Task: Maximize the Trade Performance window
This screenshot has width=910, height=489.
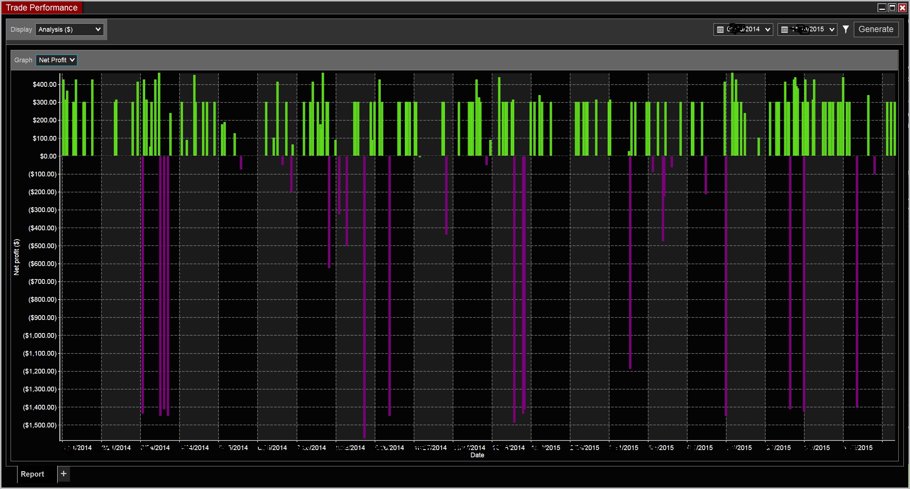Action: (892, 8)
